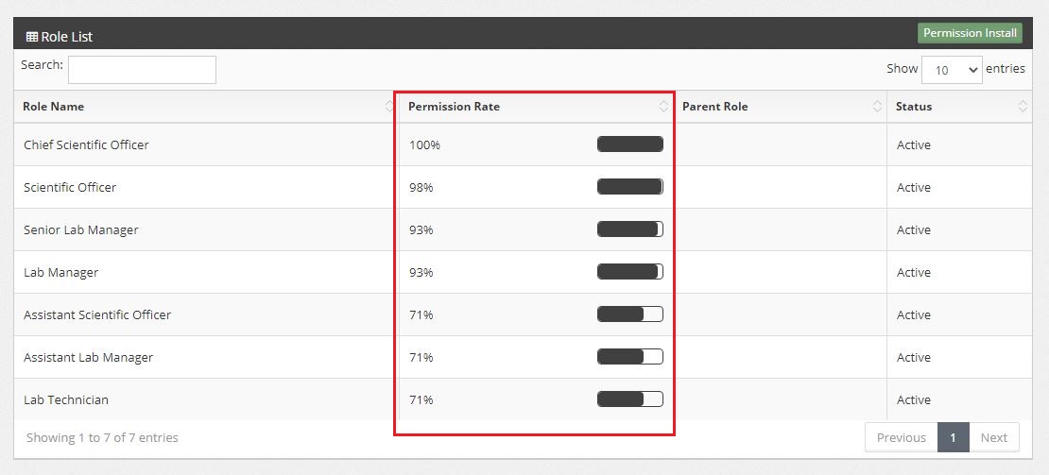Click the Role List table icon

coord(32,37)
